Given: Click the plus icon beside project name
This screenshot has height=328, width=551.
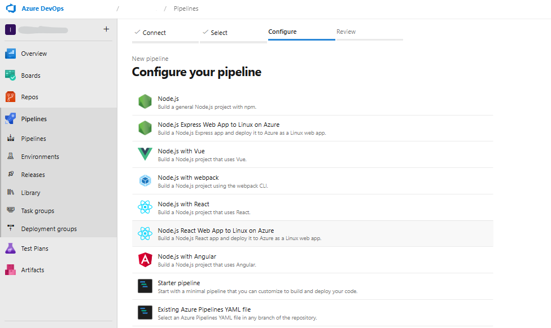Looking at the screenshot, I should click(106, 29).
